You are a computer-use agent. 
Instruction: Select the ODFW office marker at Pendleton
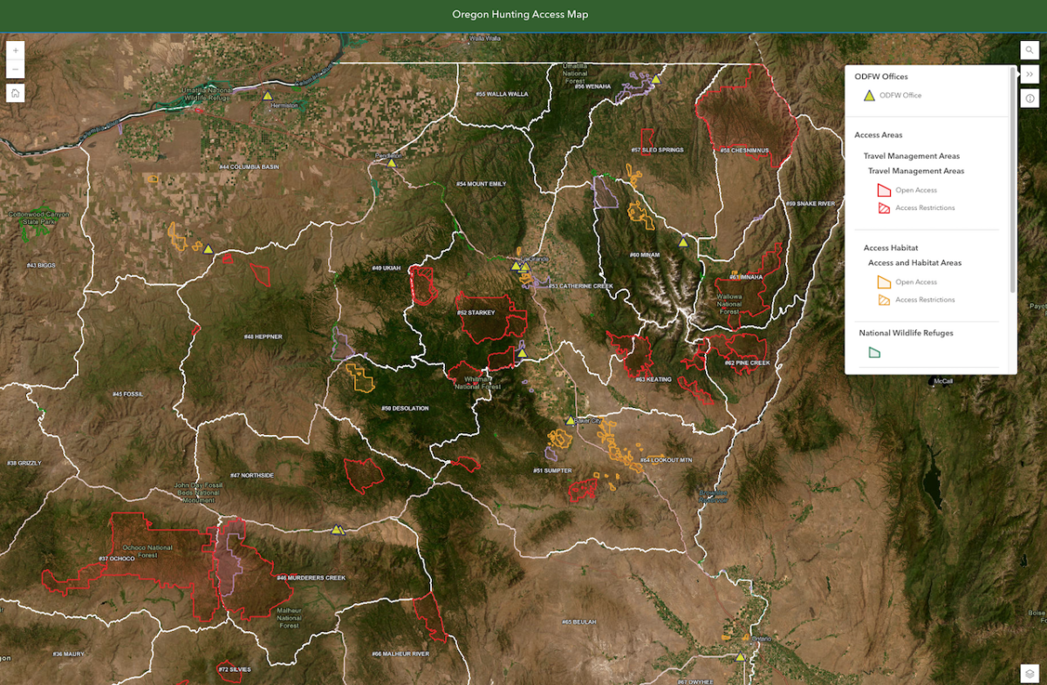coord(392,162)
